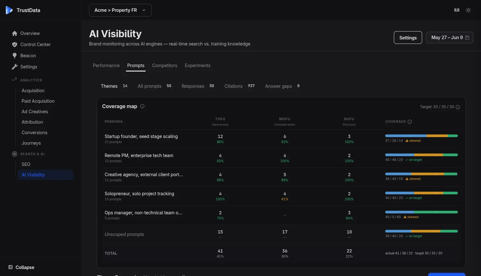Click the TOTAL row label
Screen dimensions: 481x276
111,253
